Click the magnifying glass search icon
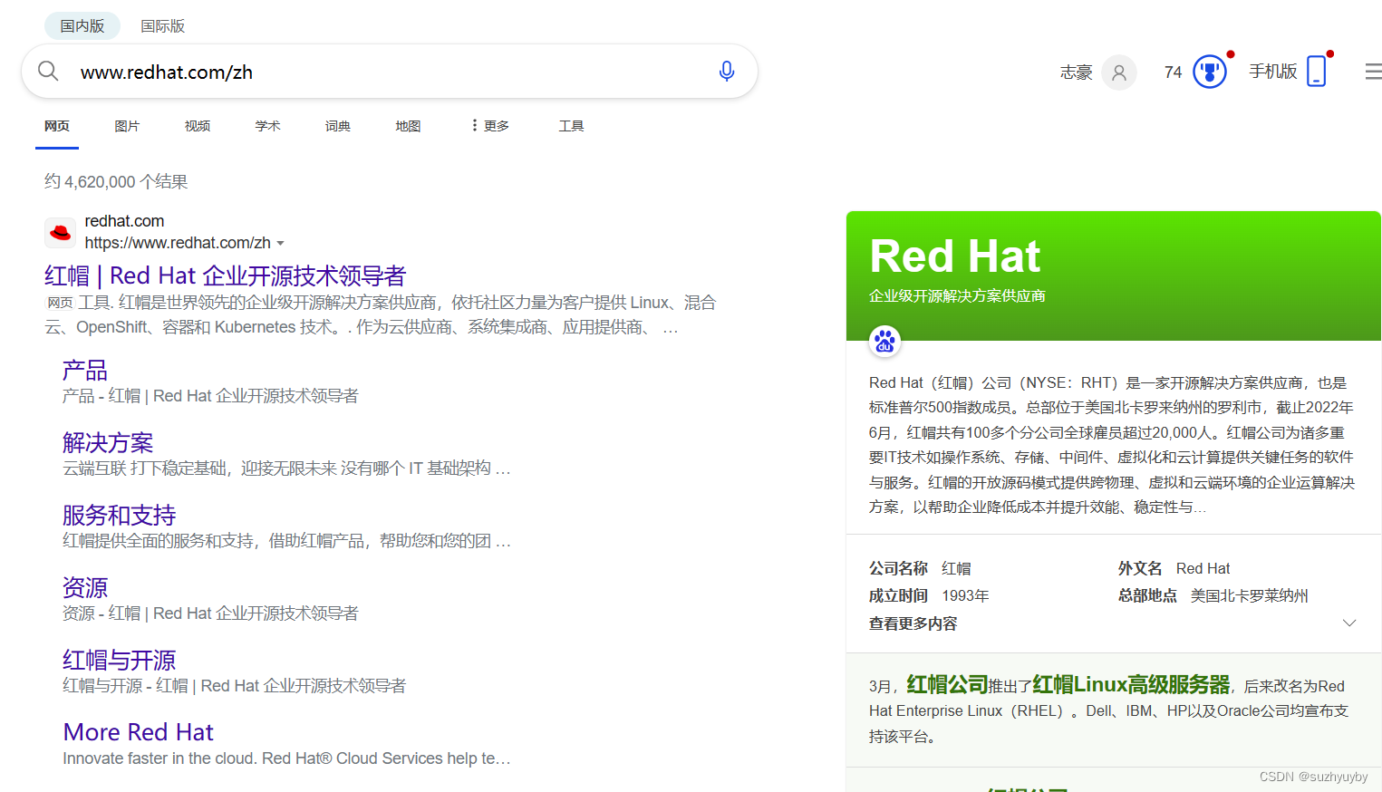 coord(48,71)
